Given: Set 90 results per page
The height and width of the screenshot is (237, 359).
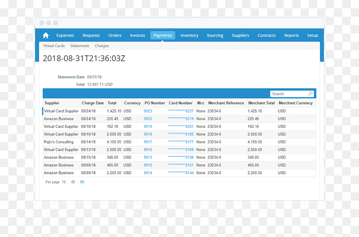Looking at the screenshot, I should (x=82, y=182).
